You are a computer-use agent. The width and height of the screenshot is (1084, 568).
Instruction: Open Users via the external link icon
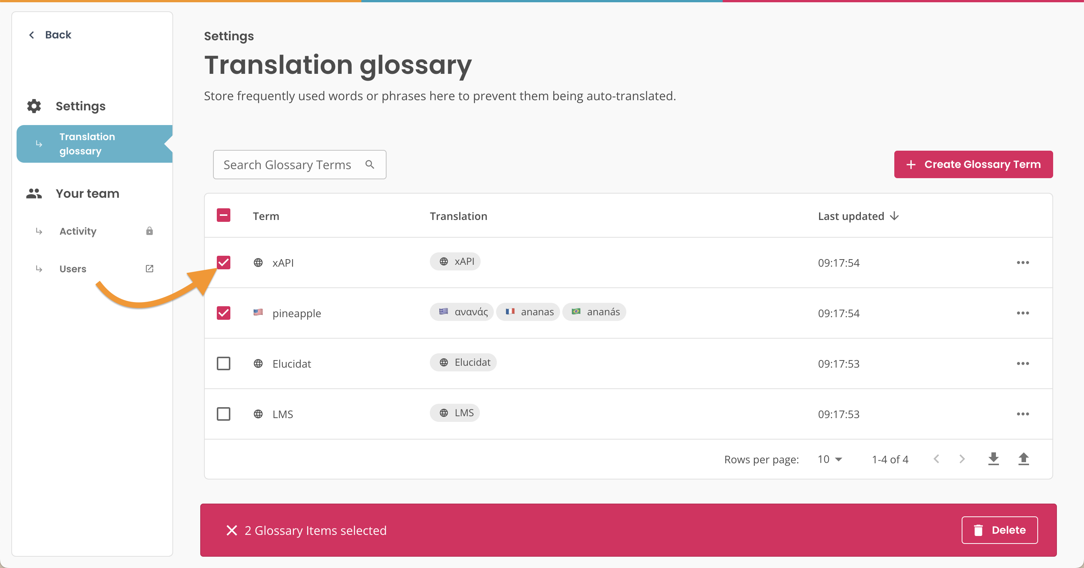tap(149, 269)
